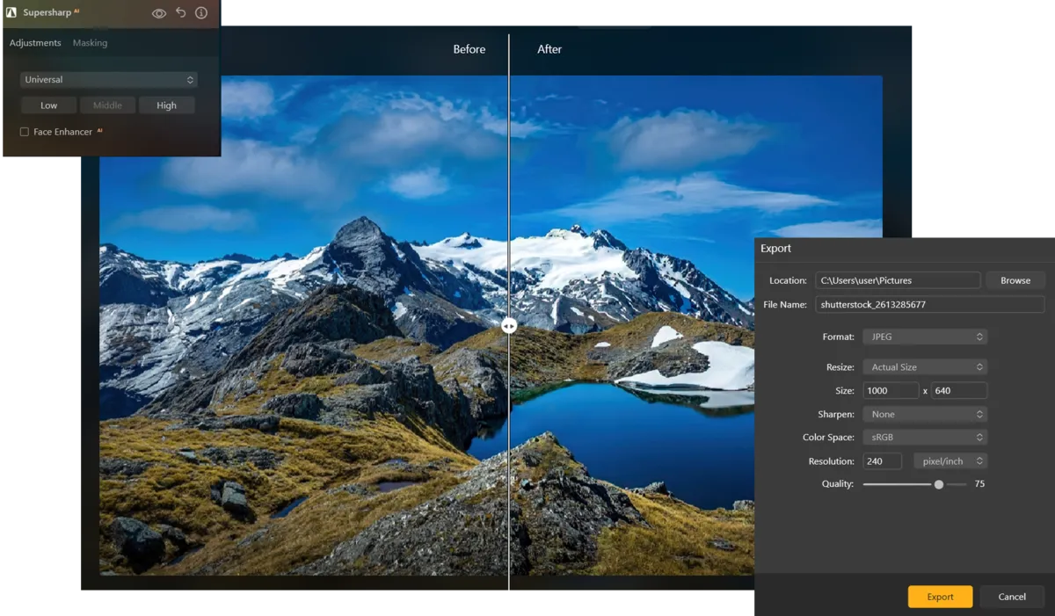Open the Format dropdown showing JPEG

pos(924,337)
